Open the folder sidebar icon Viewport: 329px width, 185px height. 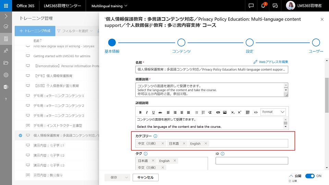point(6,63)
